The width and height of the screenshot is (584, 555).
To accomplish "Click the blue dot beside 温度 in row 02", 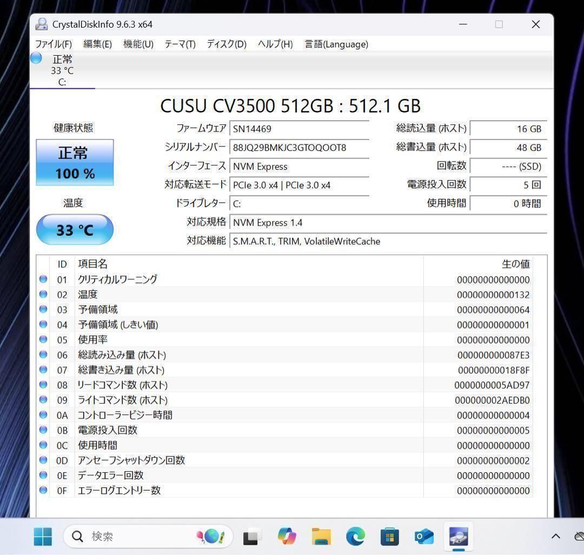I will click(x=44, y=294).
